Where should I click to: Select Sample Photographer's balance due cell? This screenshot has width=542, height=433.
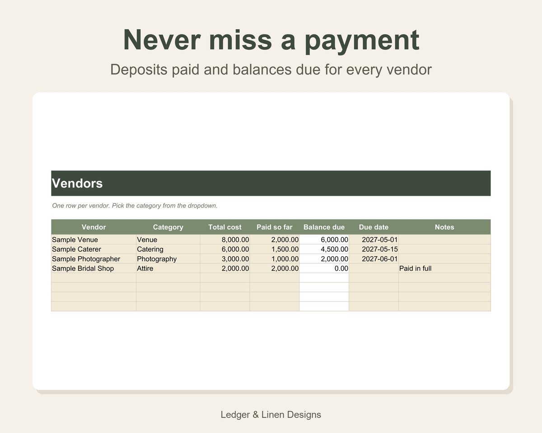click(x=324, y=258)
